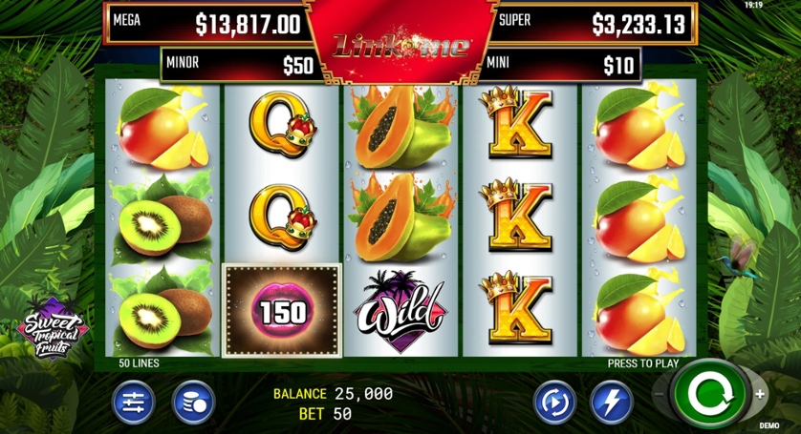Click the green spin button
Viewport: 801px width, 434px height.
click(710, 394)
